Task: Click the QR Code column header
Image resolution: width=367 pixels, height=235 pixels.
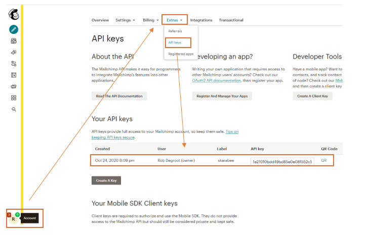Action: 329,149
